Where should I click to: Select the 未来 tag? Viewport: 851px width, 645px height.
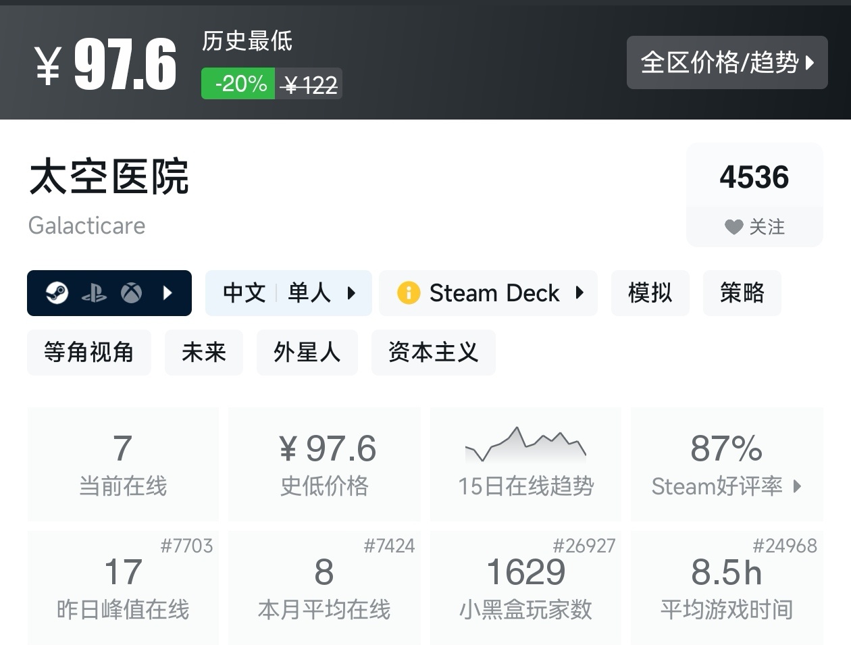click(203, 353)
